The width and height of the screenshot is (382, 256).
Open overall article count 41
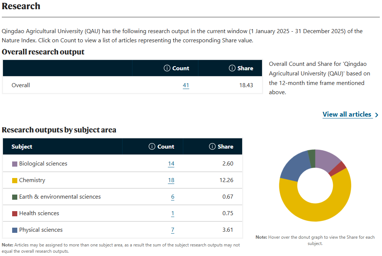click(186, 85)
